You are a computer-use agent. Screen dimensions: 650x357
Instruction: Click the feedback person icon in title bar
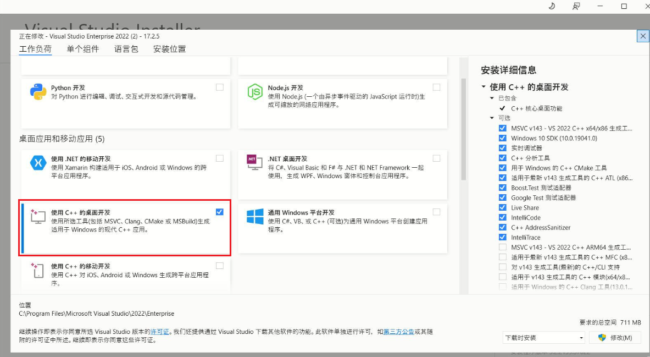point(576,6)
